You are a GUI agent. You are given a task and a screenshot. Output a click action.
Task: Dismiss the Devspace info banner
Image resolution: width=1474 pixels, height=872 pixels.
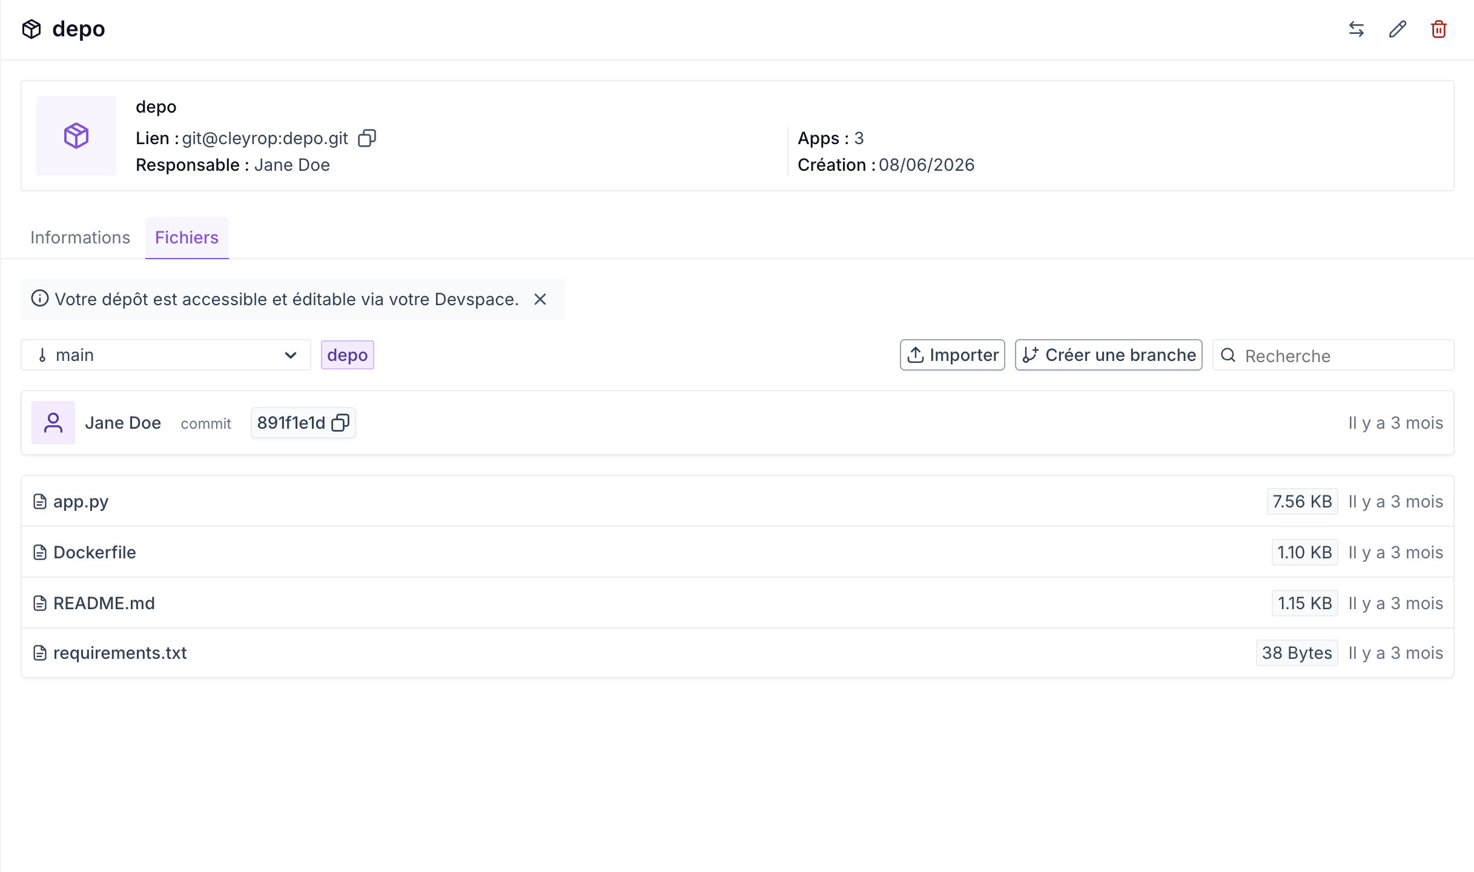540,299
